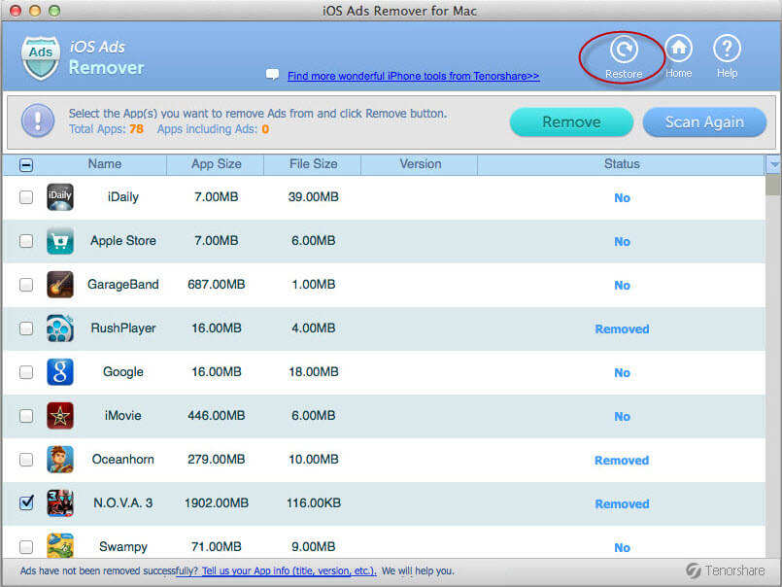Open the Tell us your App info link
The image size is (782, 587).
click(x=289, y=570)
